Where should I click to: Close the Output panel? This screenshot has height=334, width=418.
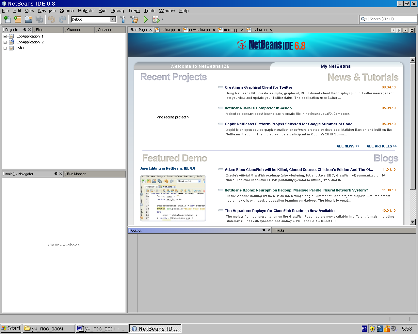(269, 230)
